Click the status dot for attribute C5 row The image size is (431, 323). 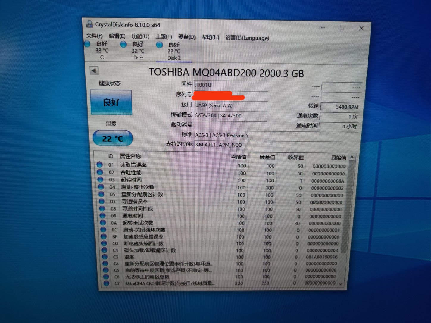pos(105,270)
